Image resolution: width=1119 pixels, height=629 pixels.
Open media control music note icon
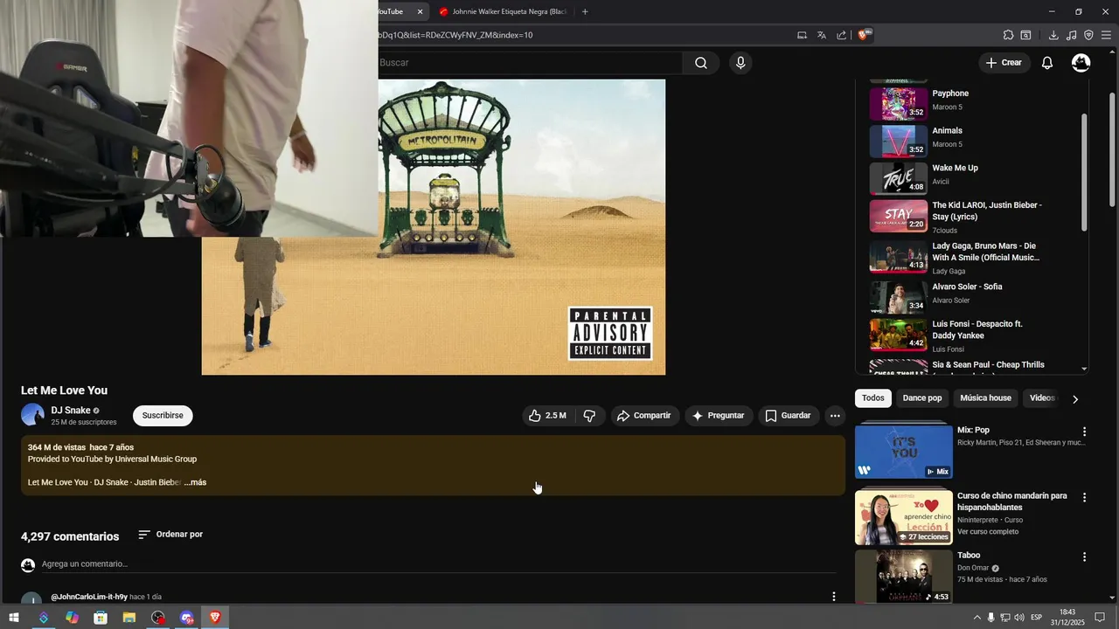click(1072, 35)
